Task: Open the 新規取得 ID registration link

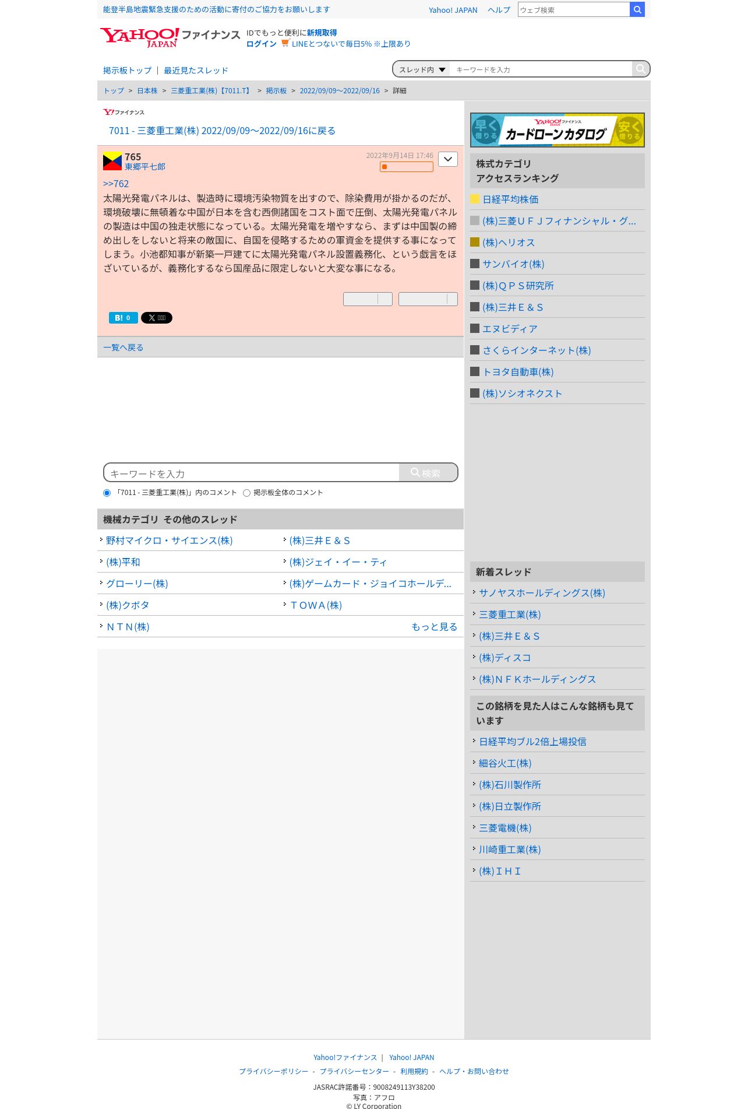Action: click(322, 33)
